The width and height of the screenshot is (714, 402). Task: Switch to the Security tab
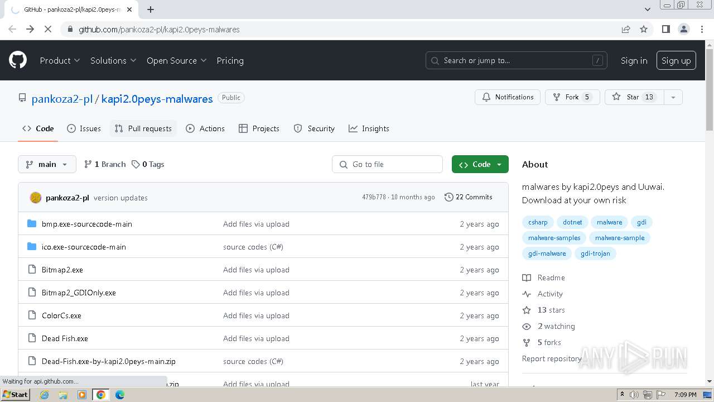click(314, 128)
